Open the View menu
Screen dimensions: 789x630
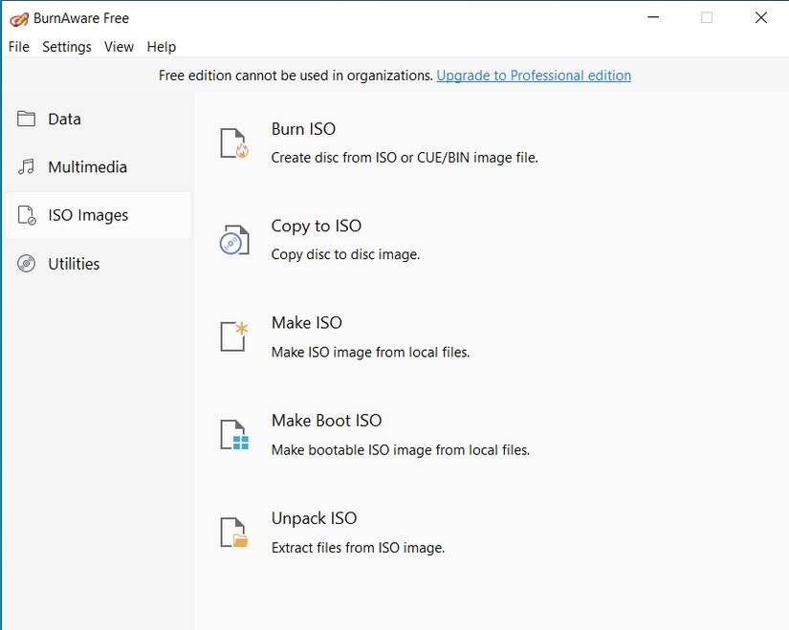[118, 46]
